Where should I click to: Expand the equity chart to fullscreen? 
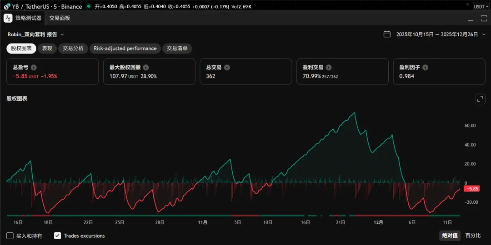(480, 99)
